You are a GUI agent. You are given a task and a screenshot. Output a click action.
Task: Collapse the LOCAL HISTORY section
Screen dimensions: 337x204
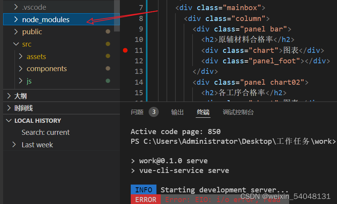(x=9, y=120)
